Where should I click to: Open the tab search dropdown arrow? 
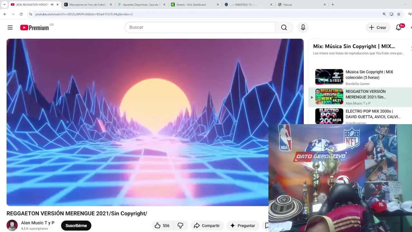coord(4,5)
